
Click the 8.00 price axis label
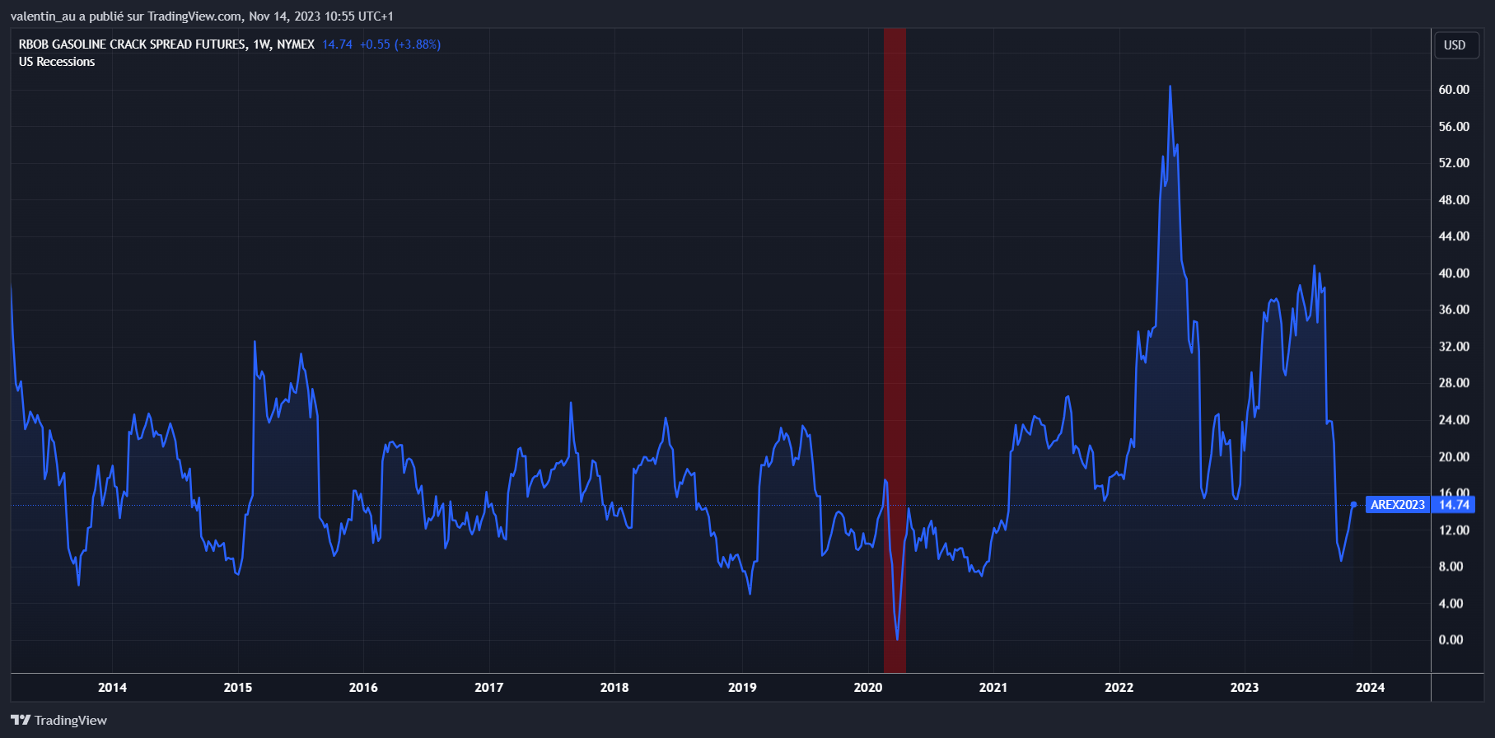(x=1451, y=567)
